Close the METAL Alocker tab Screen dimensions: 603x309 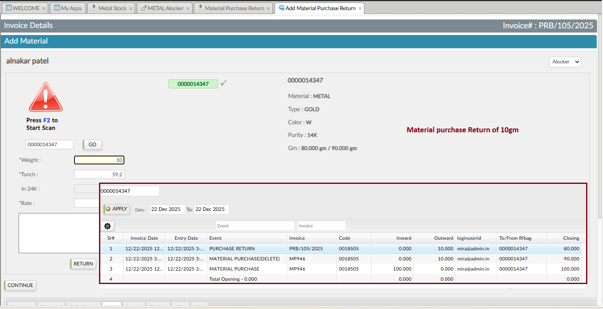[x=188, y=8]
